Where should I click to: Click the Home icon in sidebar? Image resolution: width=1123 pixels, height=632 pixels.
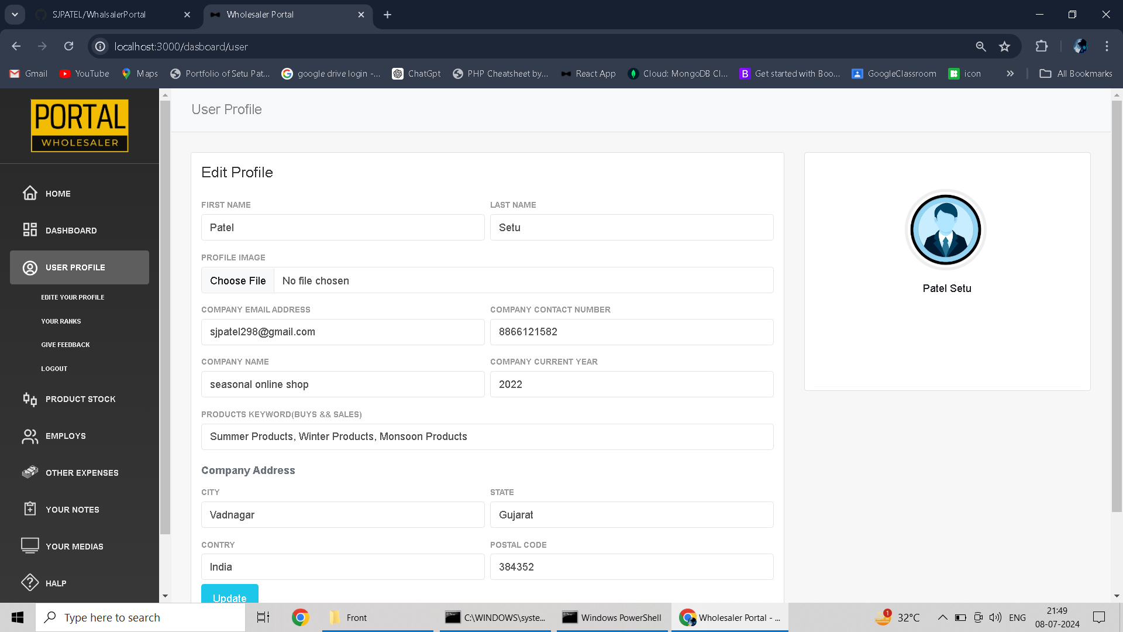point(30,193)
